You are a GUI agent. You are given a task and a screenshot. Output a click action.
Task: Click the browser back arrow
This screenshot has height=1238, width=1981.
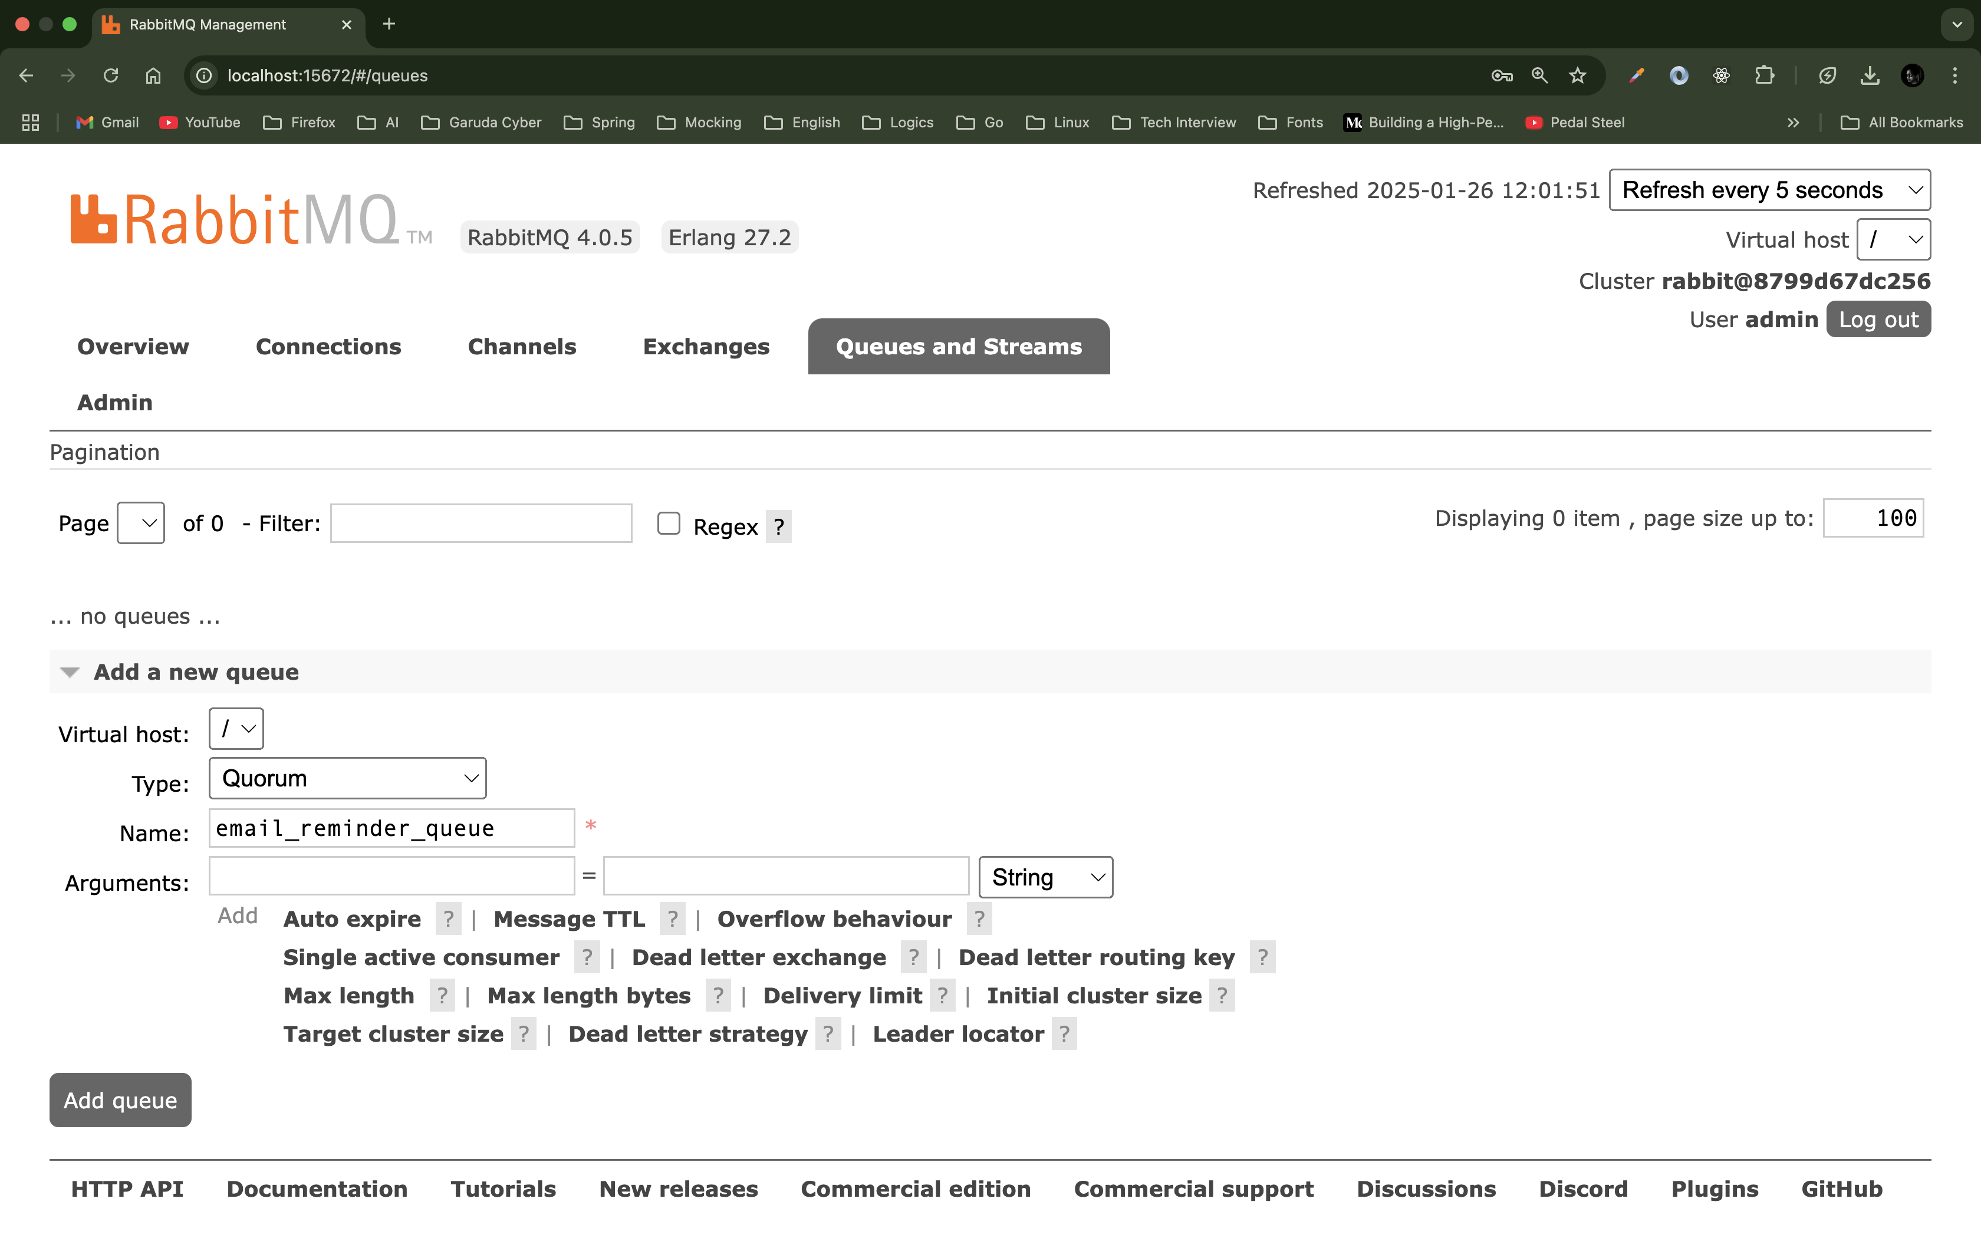pyautogui.click(x=26, y=75)
